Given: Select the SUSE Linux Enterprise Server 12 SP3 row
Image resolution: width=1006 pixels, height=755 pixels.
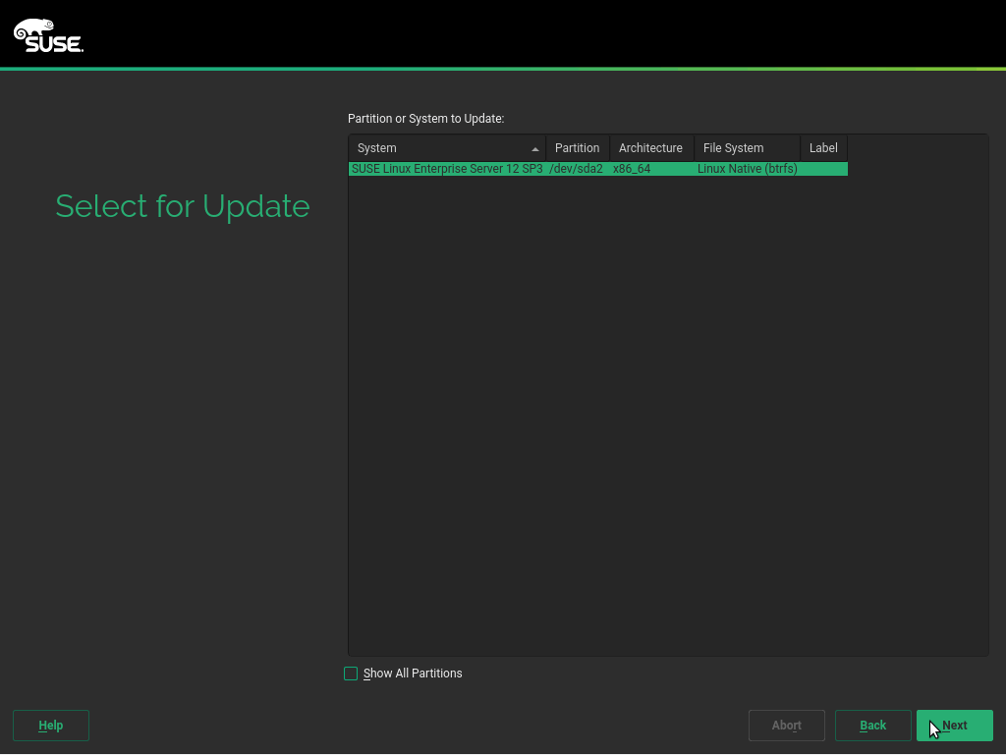Looking at the screenshot, I should pos(445,168).
